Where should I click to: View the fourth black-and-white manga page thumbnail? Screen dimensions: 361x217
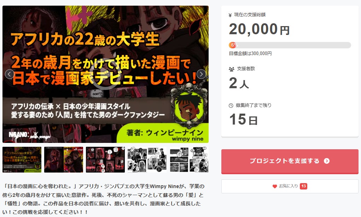147,159
